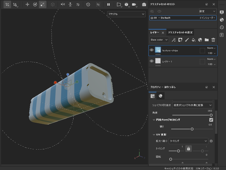The width and height of the screenshot is (226, 170).
Task: Close the レイヤー tab
Action: pyautogui.click(x=163, y=33)
